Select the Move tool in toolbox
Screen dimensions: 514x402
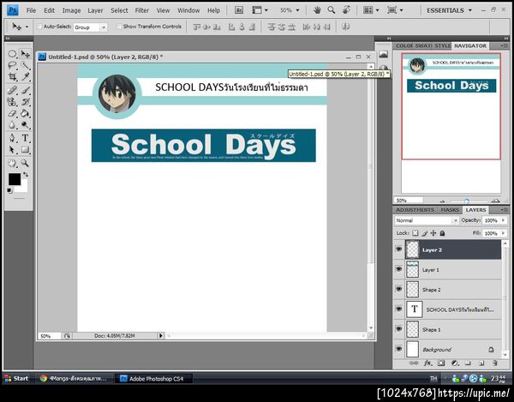pos(25,54)
